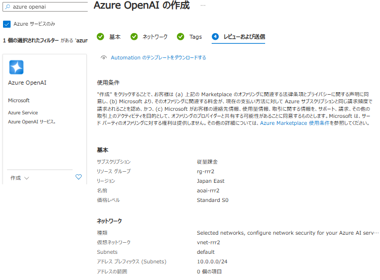
Task: Select the Standard S0 pricing value
Action: coord(213,200)
